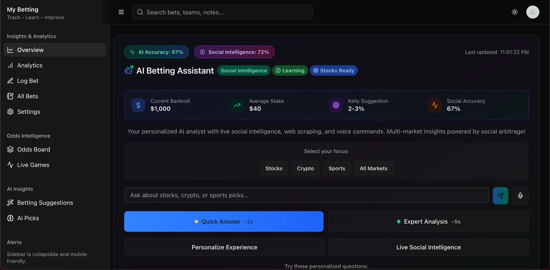
Task: Click the Average Stake trend icon
Action: [237, 105]
